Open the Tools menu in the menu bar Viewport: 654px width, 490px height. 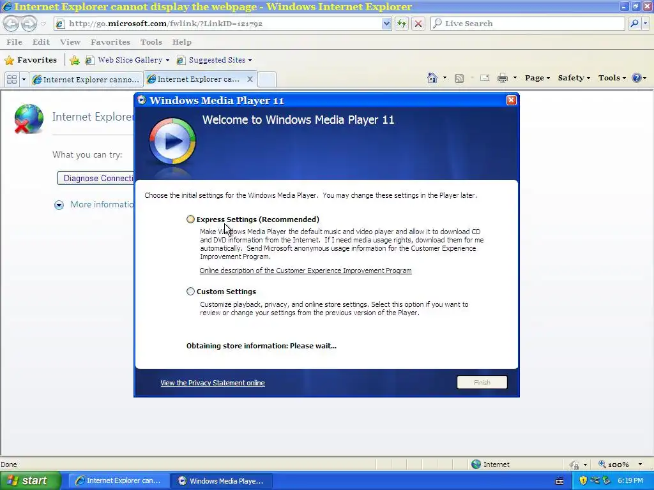coord(151,42)
